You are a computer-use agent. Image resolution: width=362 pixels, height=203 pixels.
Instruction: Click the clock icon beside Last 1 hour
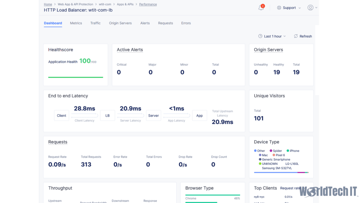pyautogui.click(x=260, y=36)
